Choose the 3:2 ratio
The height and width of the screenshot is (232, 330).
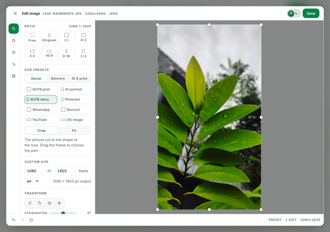[x=32, y=54]
